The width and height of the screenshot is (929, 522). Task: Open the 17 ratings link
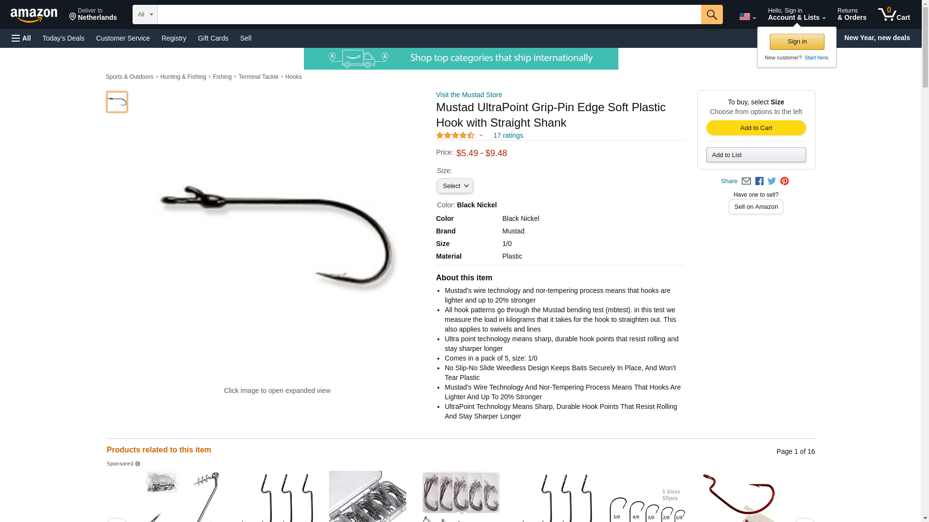tap(508, 136)
